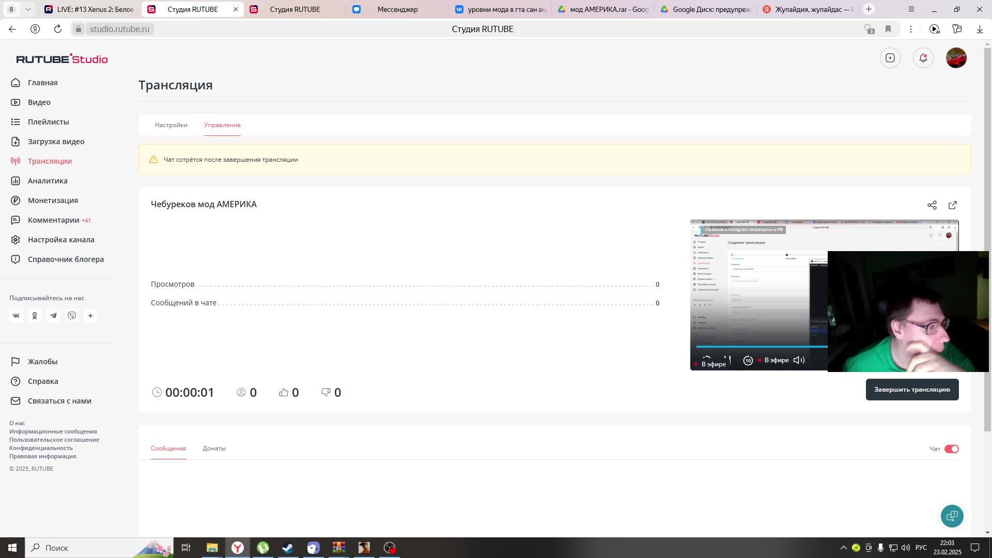Open Аналитика in the sidebar
The width and height of the screenshot is (992, 558).
click(x=48, y=181)
